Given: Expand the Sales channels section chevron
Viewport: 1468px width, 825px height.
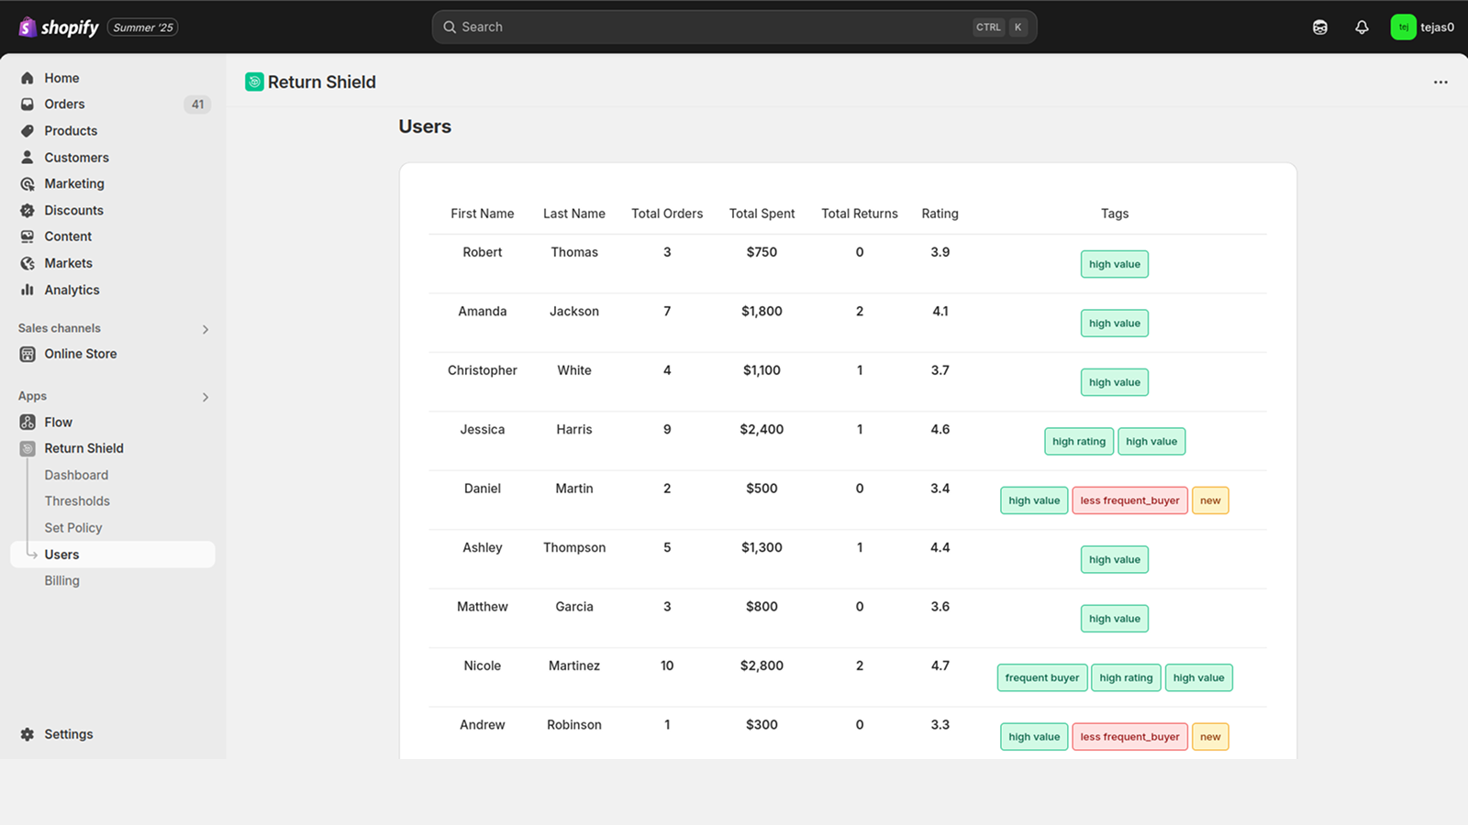Looking at the screenshot, I should tap(206, 329).
